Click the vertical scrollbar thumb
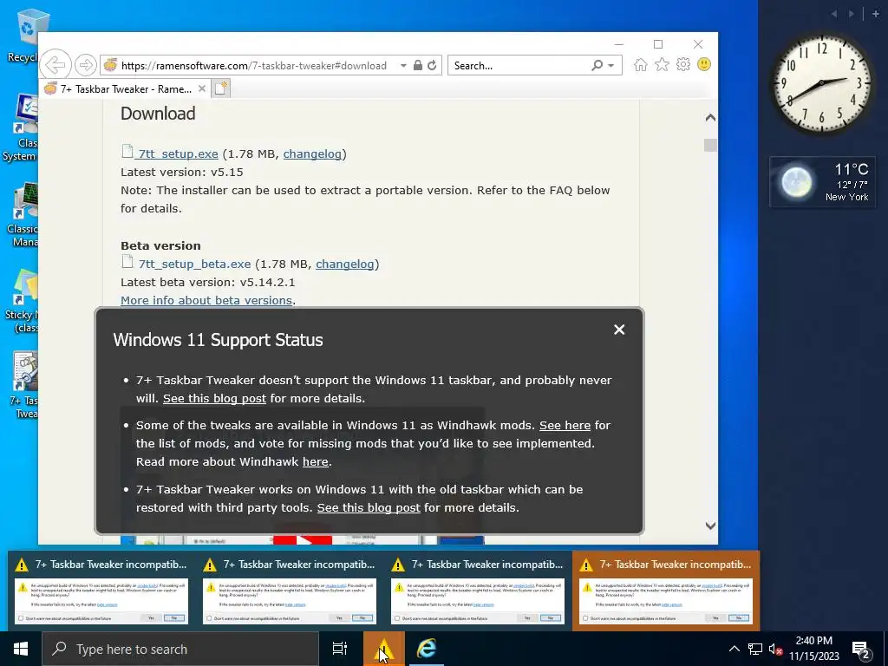The height and width of the screenshot is (666, 888). 710,145
